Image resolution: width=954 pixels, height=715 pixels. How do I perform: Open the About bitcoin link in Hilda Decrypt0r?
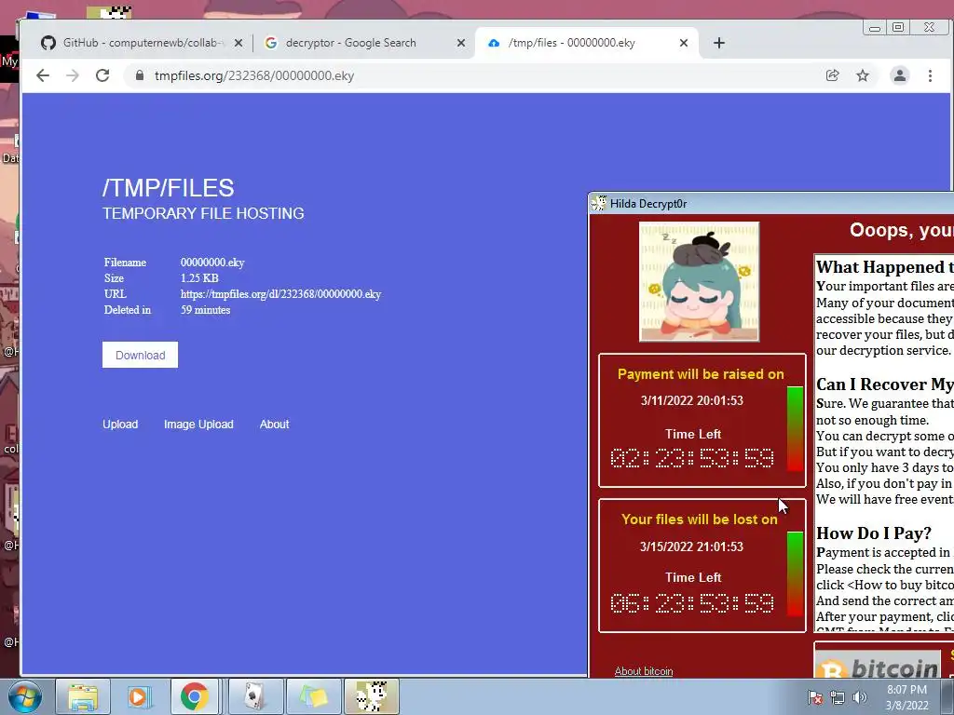(644, 671)
